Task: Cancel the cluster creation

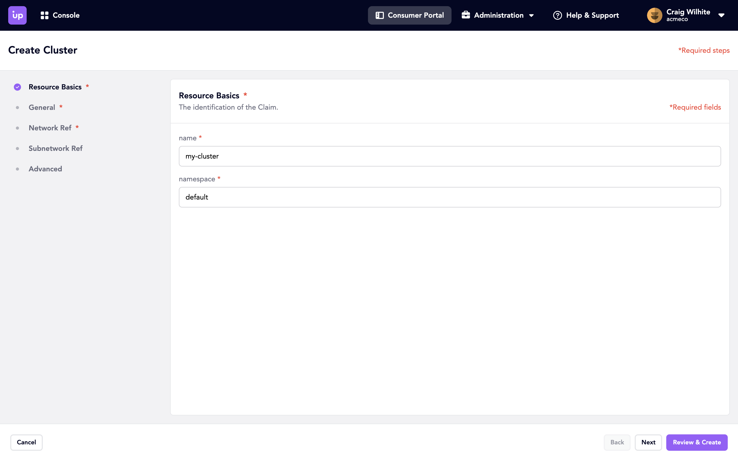Action: pos(26,442)
